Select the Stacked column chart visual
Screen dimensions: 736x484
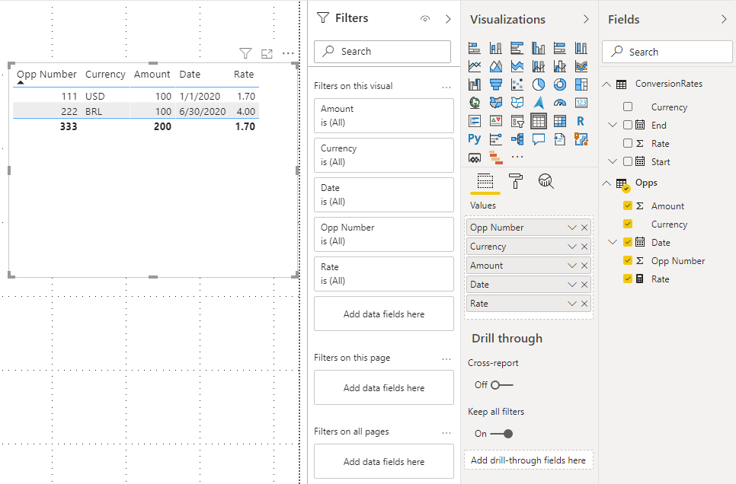click(496, 48)
